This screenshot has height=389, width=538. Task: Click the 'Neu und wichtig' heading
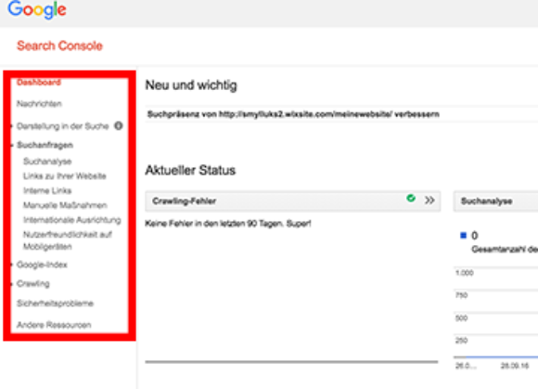[191, 85]
